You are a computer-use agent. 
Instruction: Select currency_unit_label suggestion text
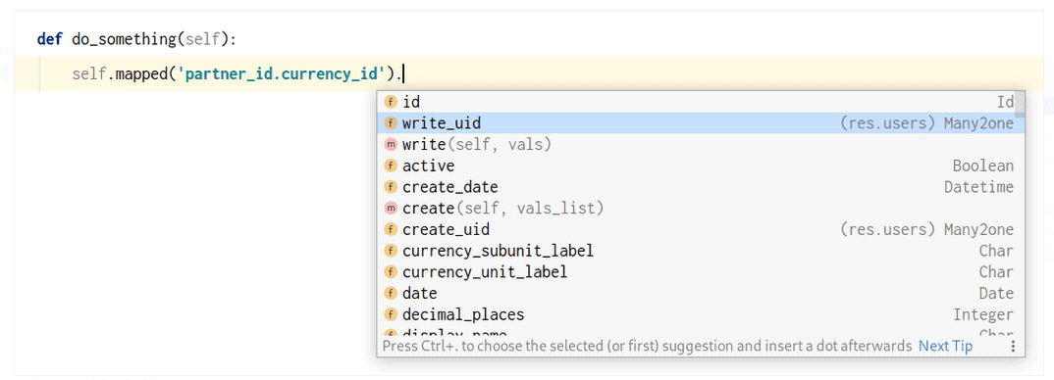coord(485,272)
